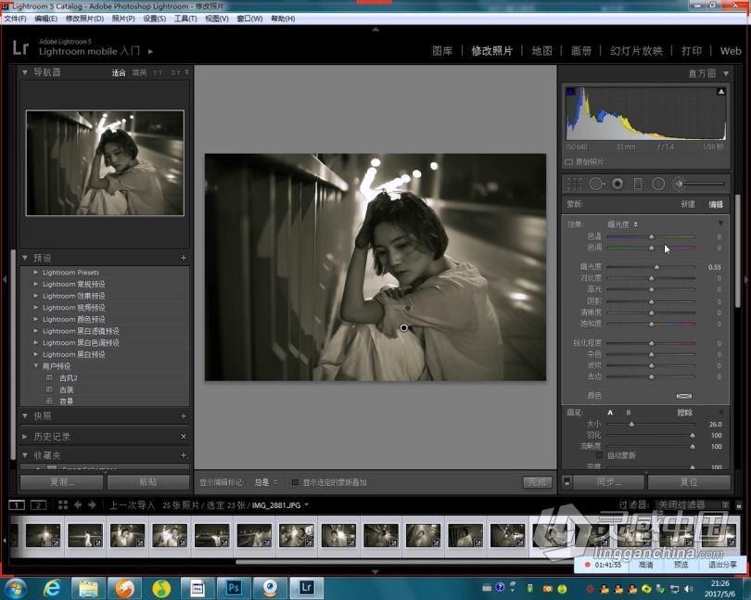
Task: Open the 文件(F) menu
Action: click(x=15, y=19)
